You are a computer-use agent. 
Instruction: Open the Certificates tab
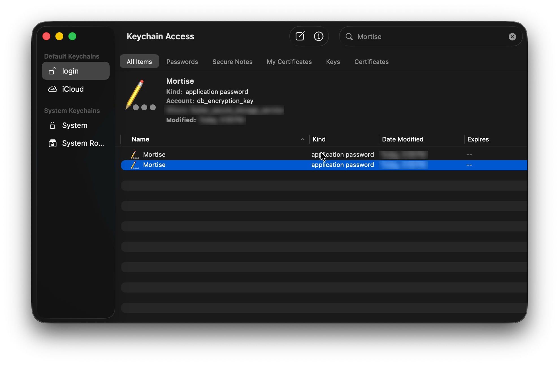click(x=371, y=61)
